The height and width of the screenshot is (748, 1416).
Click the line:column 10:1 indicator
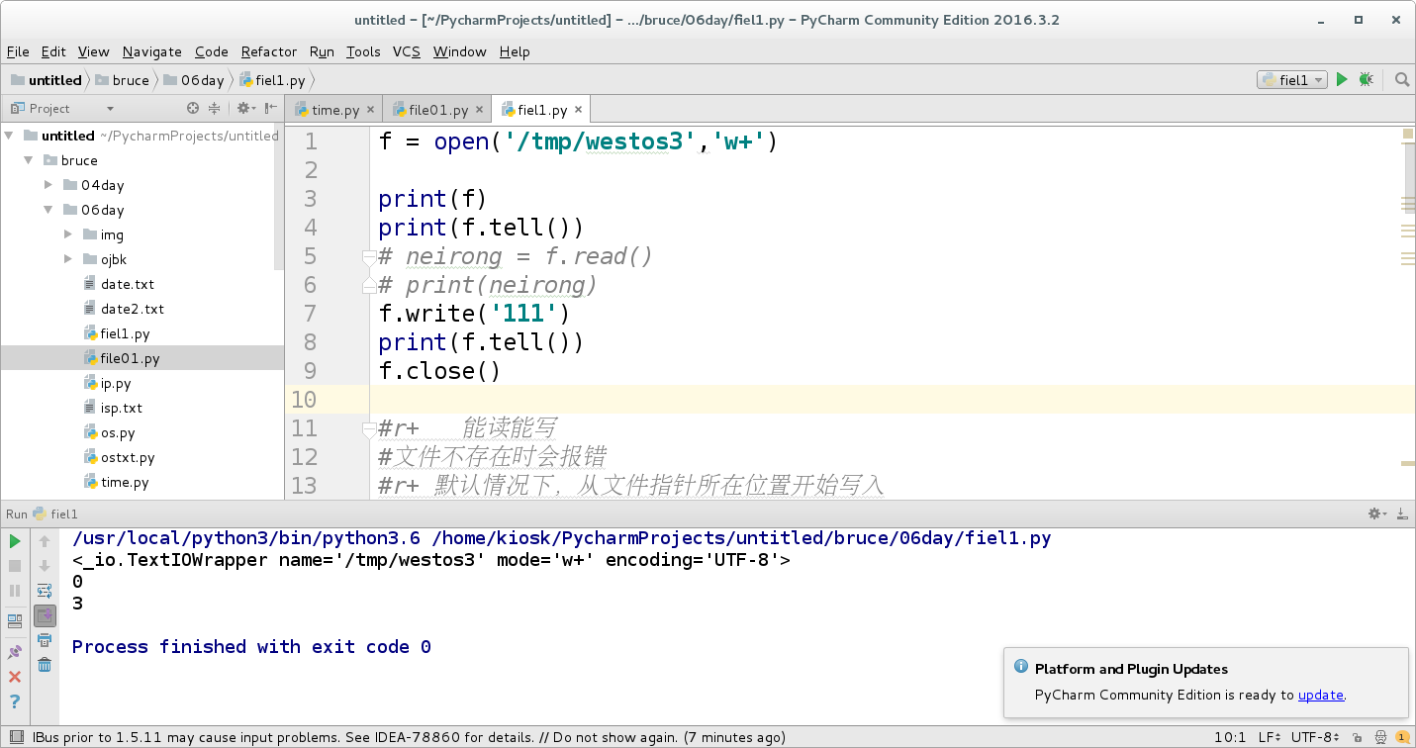tap(1229, 737)
